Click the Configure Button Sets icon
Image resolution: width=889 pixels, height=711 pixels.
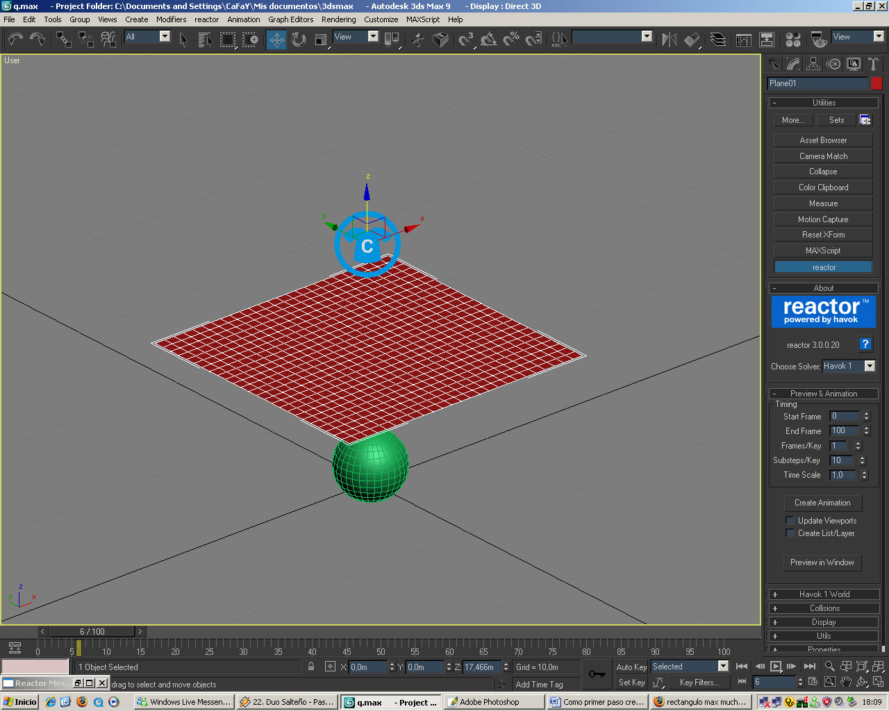(x=865, y=120)
